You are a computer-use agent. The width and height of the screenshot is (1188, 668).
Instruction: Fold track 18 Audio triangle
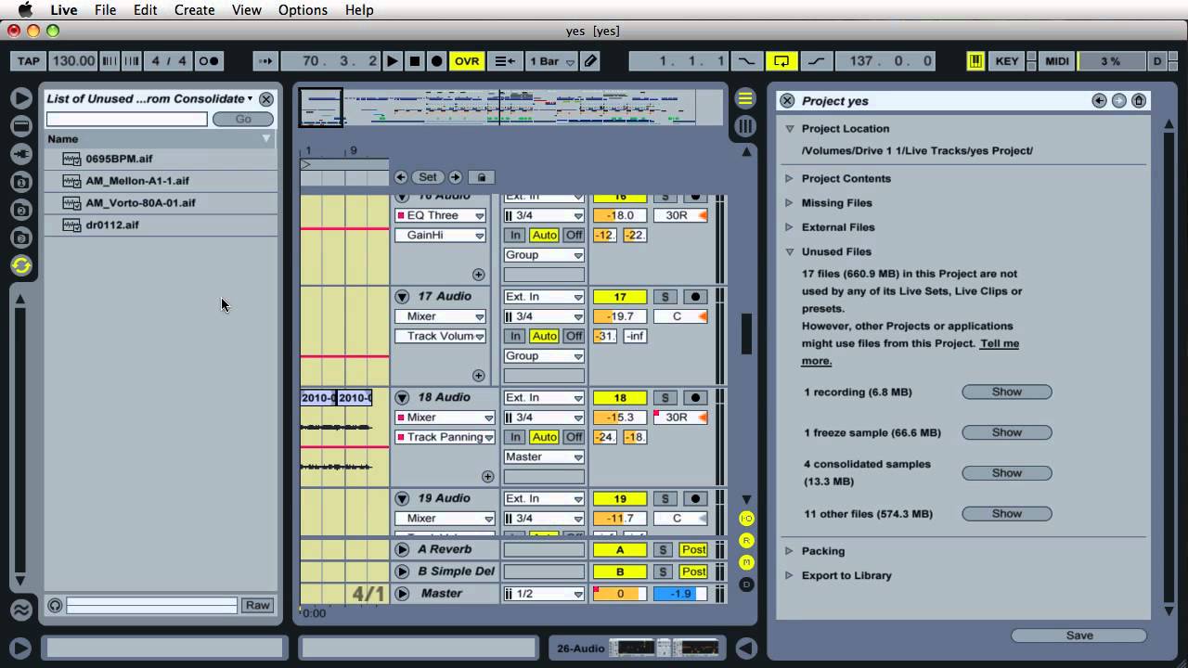pyautogui.click(x=402, y=398)
